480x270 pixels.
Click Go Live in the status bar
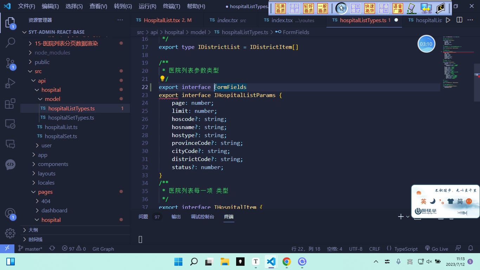pos(436,249)
